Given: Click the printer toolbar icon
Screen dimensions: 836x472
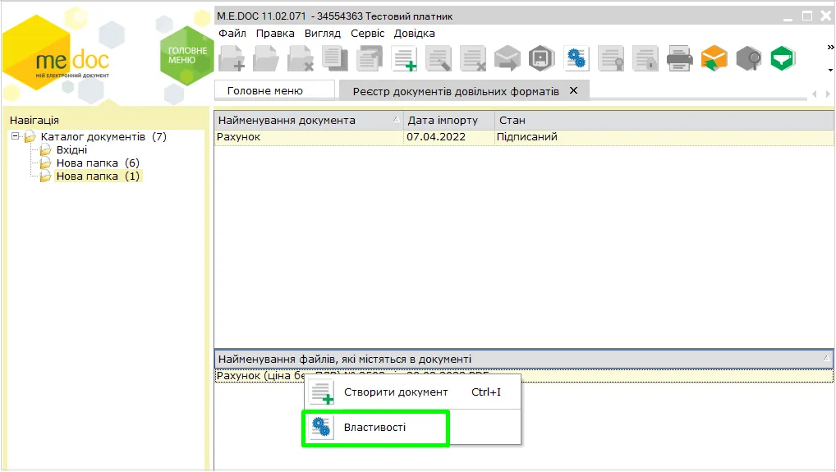Looking at the screenshot, I should pyautogui.click(x=680, y=58).
